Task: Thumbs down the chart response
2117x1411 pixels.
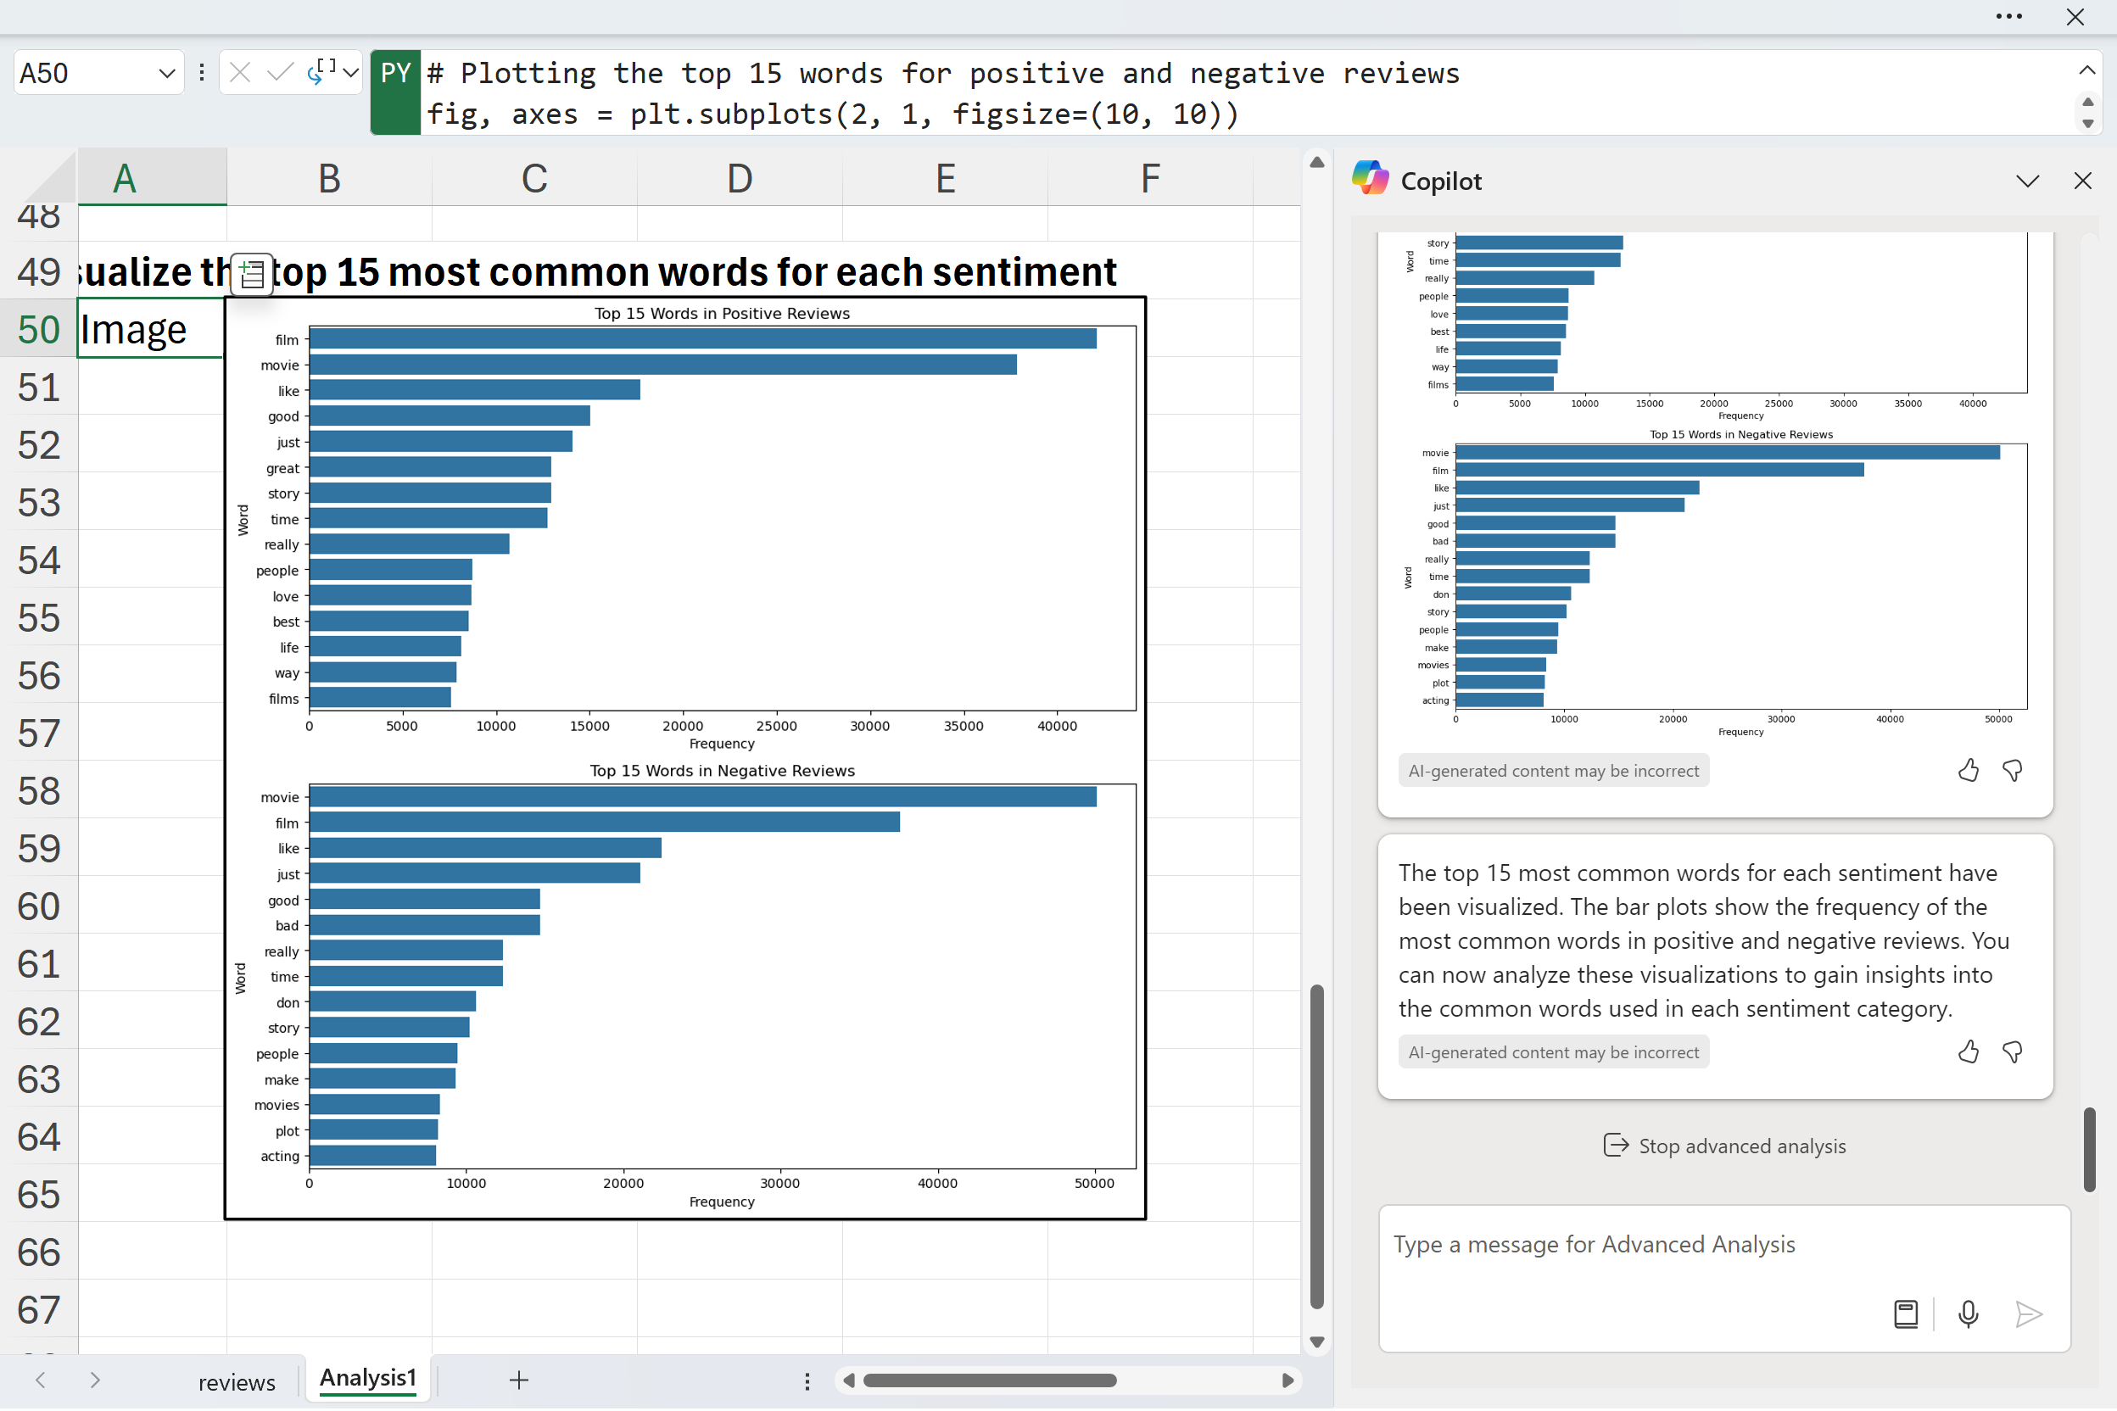Action: [2013, 770]
